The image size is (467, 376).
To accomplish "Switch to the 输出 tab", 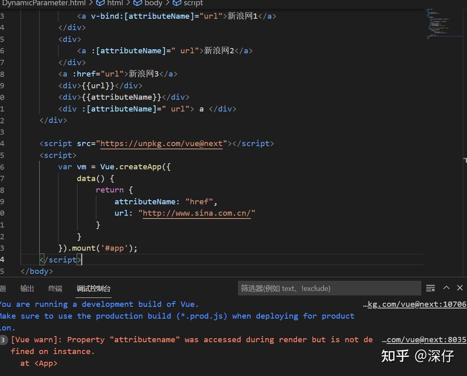I will (x=27, y=288).
